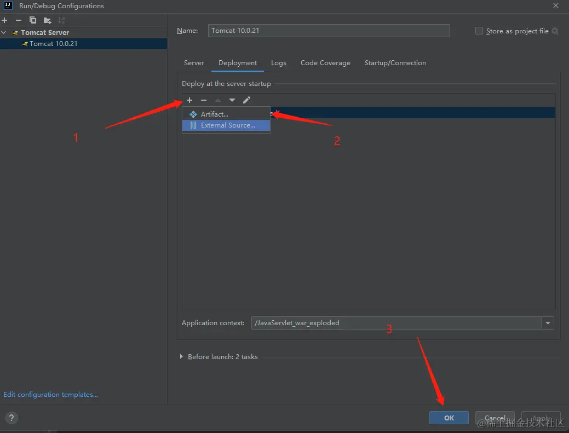This screenshot has width=569, height=433.
Task: Move the deployment item up
Action: tap(218, 100)
